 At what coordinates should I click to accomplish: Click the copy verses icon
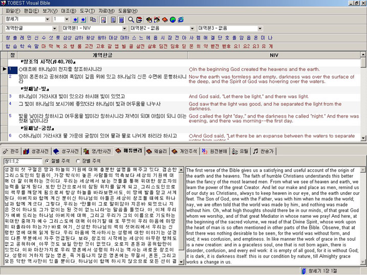click(93, 20)
